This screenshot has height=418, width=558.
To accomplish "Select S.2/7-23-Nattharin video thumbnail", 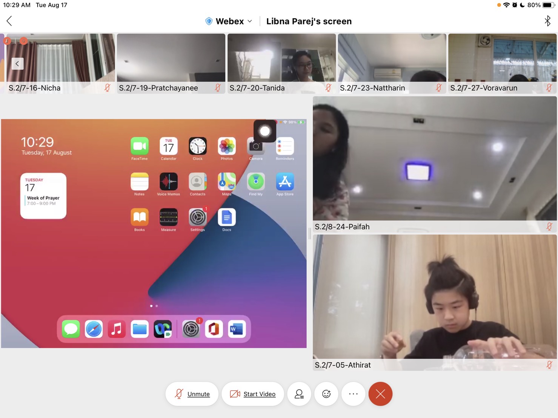I will [x=392, y=63].
